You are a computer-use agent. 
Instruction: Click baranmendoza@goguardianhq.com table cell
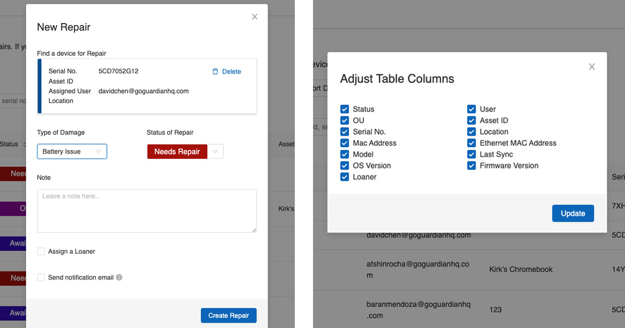click(x=419, y=310)
